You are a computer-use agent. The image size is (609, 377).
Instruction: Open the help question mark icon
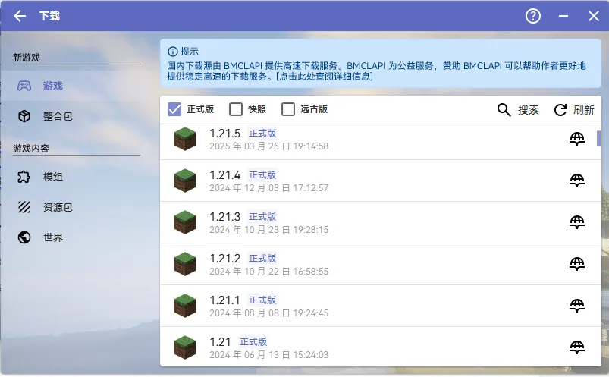[533, 16]
